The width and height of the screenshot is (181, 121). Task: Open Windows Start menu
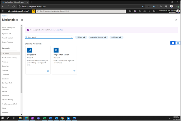2,118
